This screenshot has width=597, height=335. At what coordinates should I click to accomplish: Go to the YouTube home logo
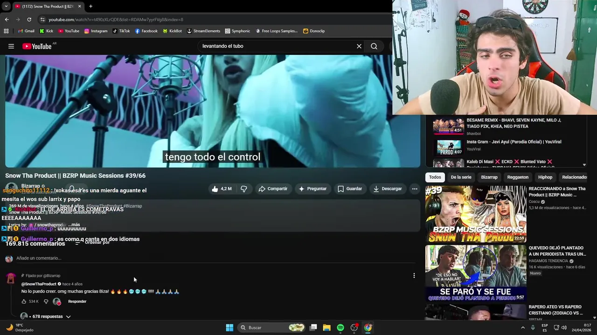click(x=37, y=46)
